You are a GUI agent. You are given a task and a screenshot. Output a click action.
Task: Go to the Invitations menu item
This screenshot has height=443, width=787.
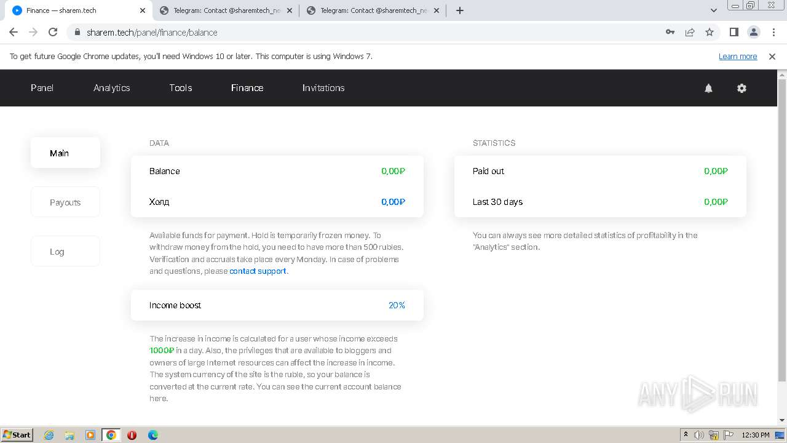[x=323, y=88]
